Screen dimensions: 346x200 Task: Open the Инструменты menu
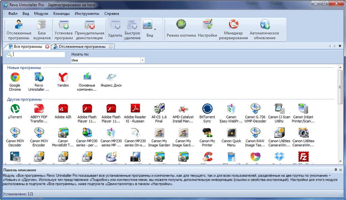pyautogui.click(x=87, y=13)
